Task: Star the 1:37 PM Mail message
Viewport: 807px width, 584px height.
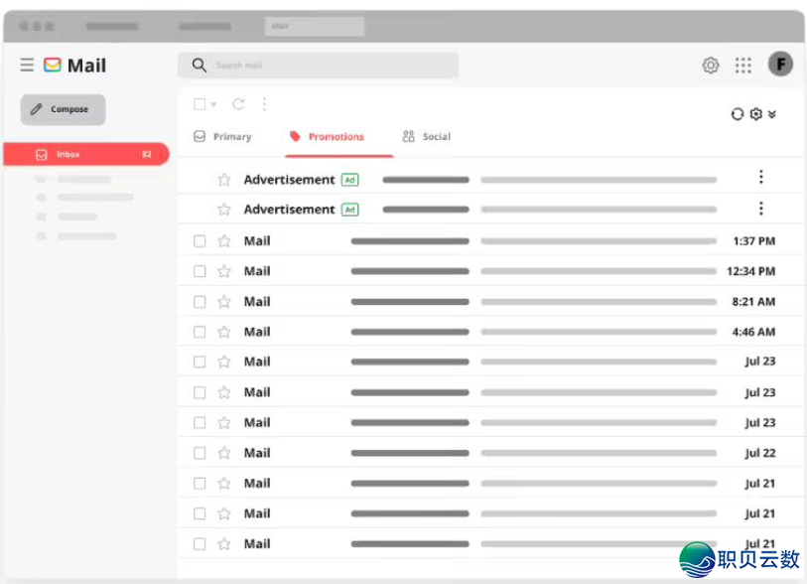Action: (224, 241)
